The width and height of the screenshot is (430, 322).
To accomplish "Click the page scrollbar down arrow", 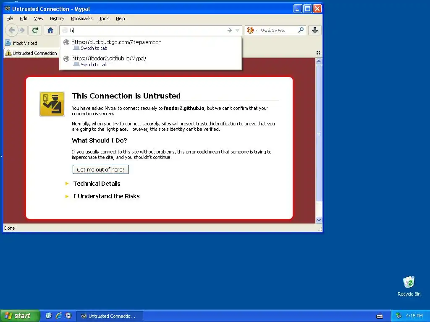I will 319,220.
